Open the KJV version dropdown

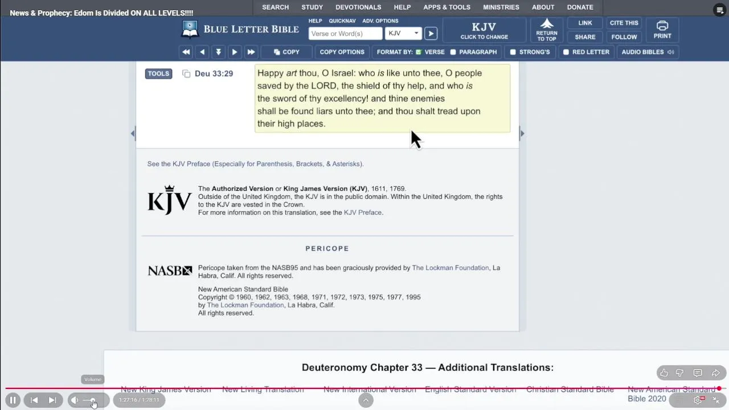tap(403, 34)
